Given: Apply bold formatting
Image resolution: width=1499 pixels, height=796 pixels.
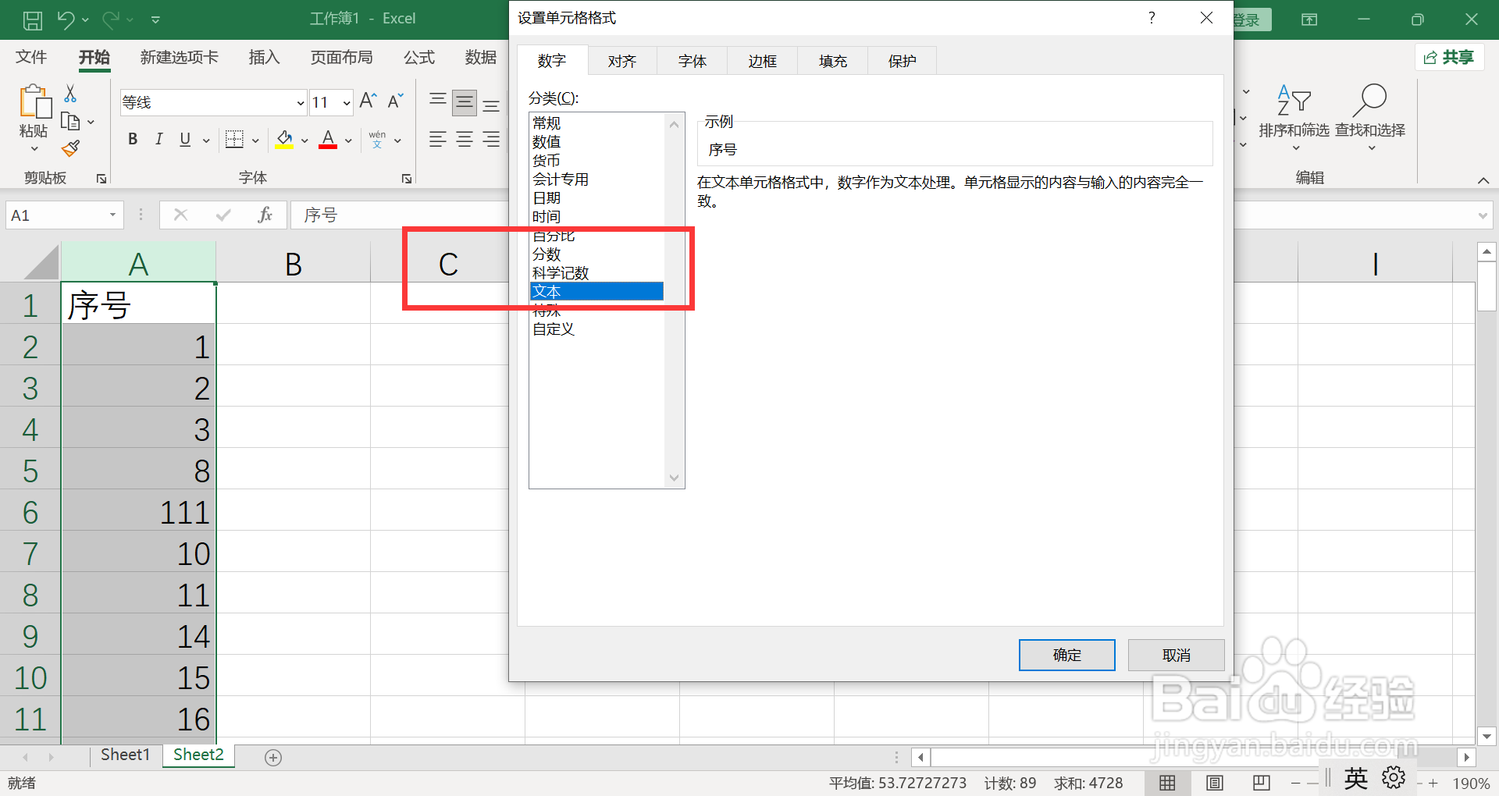Looking at the screenshot, I should pyautogui.click(x=132, y=139).
